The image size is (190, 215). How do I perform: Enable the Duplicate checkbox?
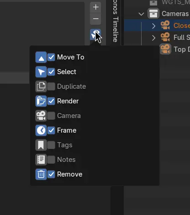[x=51, y=86]
